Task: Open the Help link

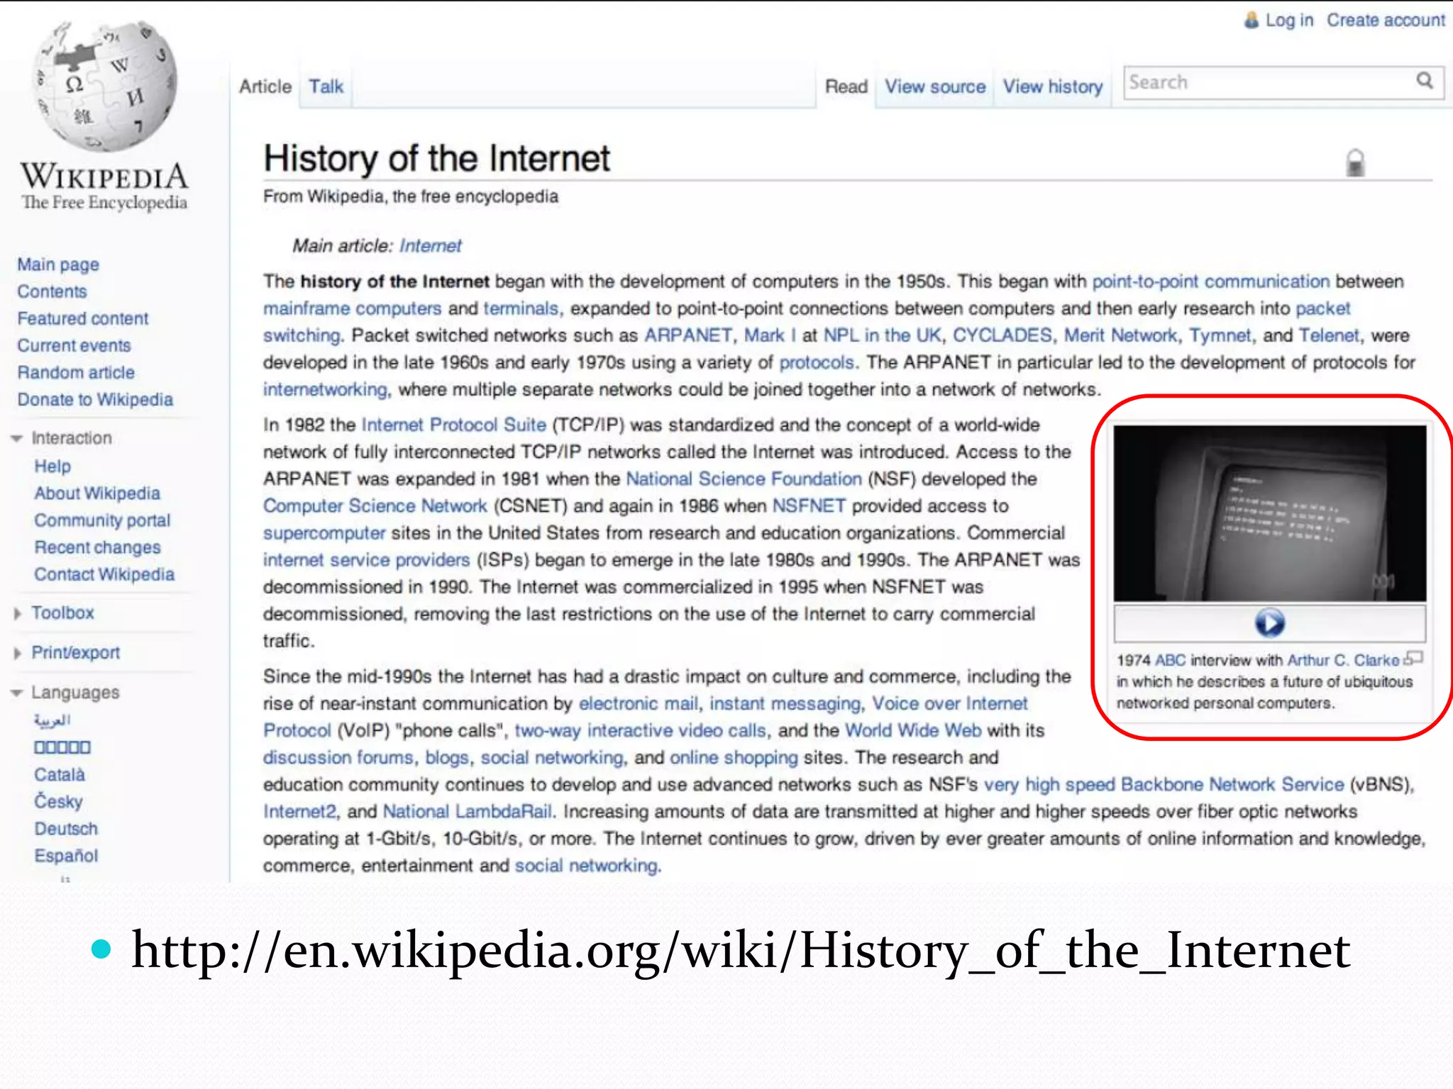Action: 53,467
